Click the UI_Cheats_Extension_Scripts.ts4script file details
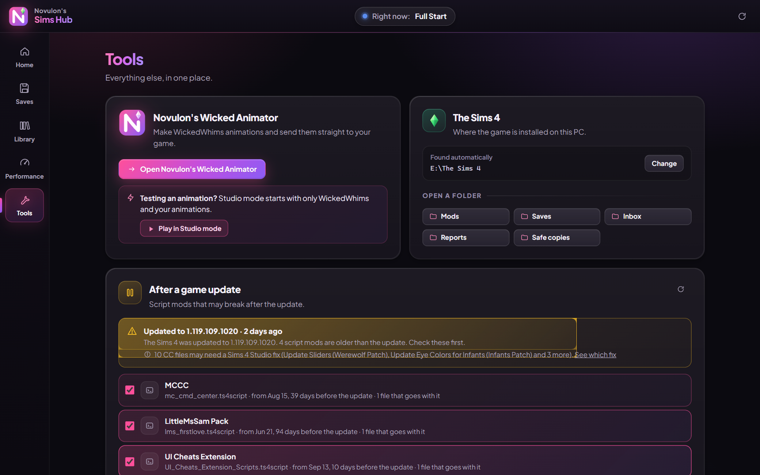This screenshot has width=760, height=475. pyautogui.click(x=323, y=467)
